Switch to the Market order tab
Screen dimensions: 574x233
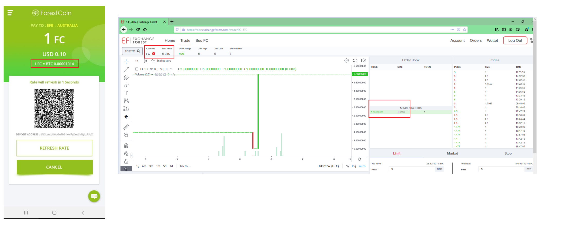(x=452, y=153)
